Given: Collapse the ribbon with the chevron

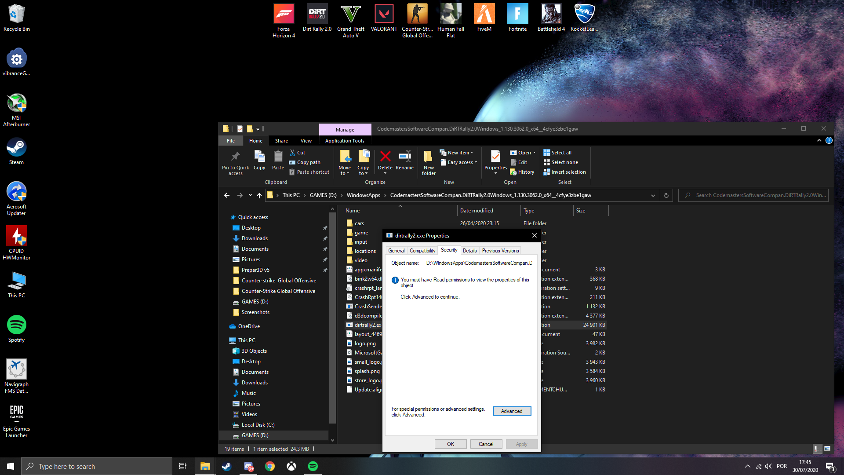Looking at the screenshot, I should (x=819, y=140).
